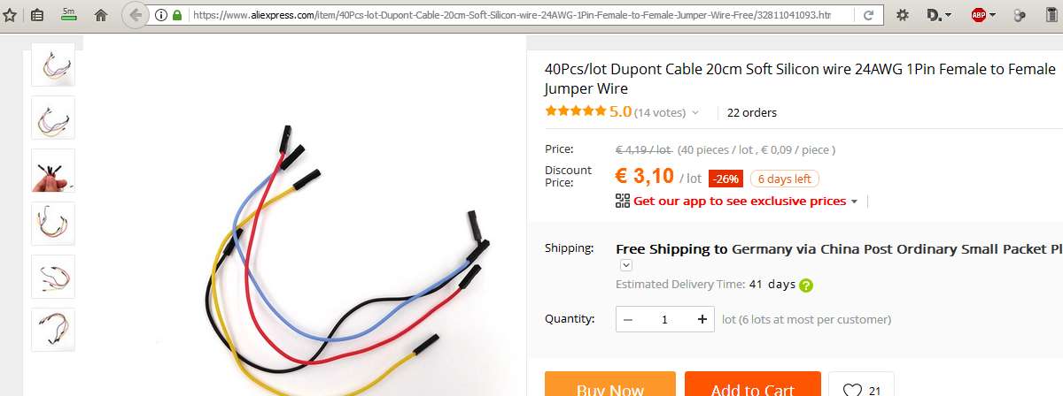The width and height of the screenshot is (1063, 396).
Task: Click the Adblock Plus icon
Action: tap(978, 15)
